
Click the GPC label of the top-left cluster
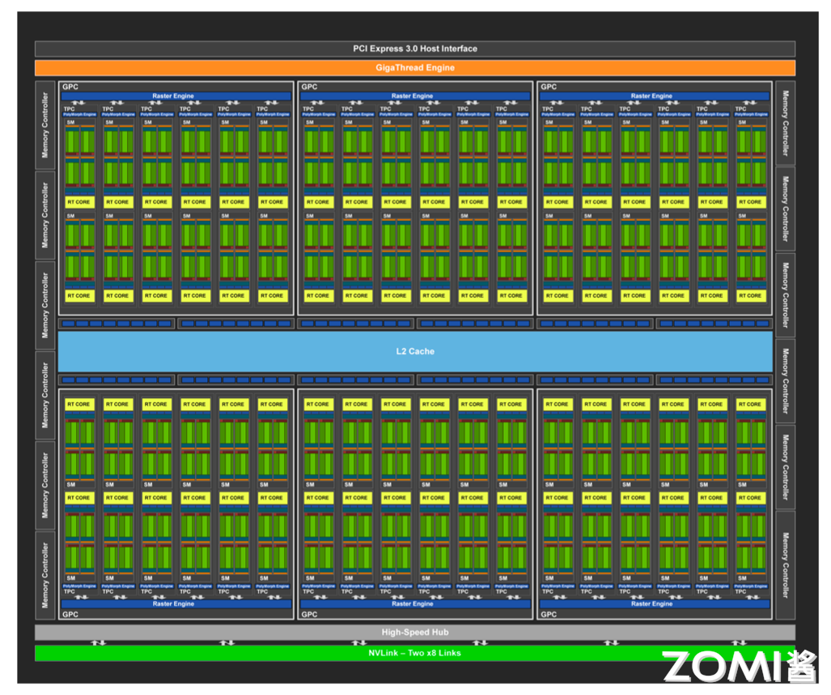(x=69, y=87)
